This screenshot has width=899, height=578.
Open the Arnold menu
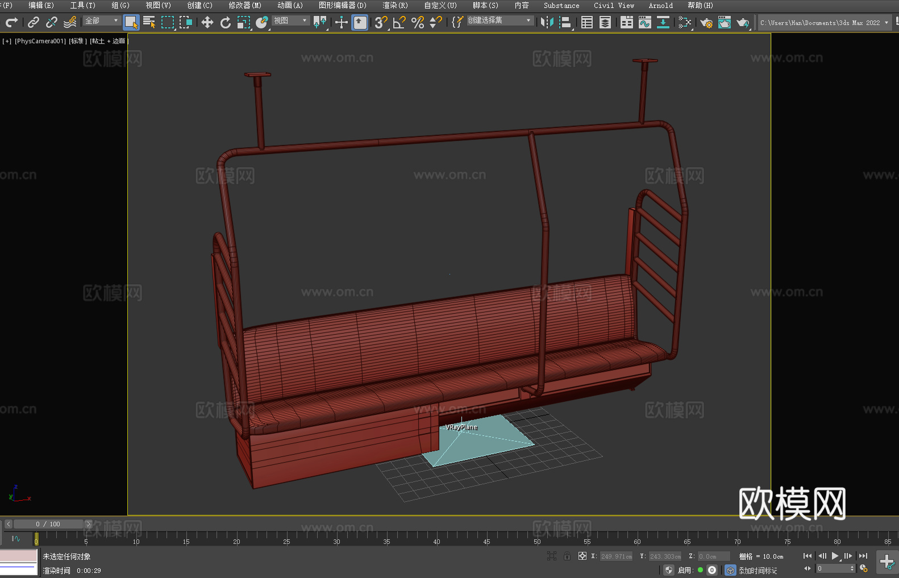[661, 5]
